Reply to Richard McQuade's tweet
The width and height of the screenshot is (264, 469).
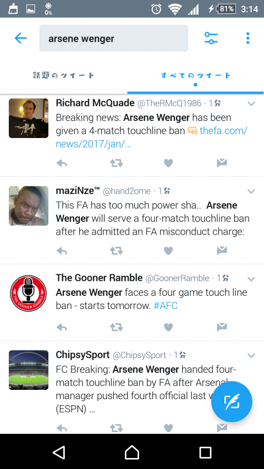pos(62,163)
